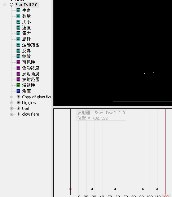Screen dimensions: 172x197
Task: Select the 大小 property label
Action: [x=26, y=22]
